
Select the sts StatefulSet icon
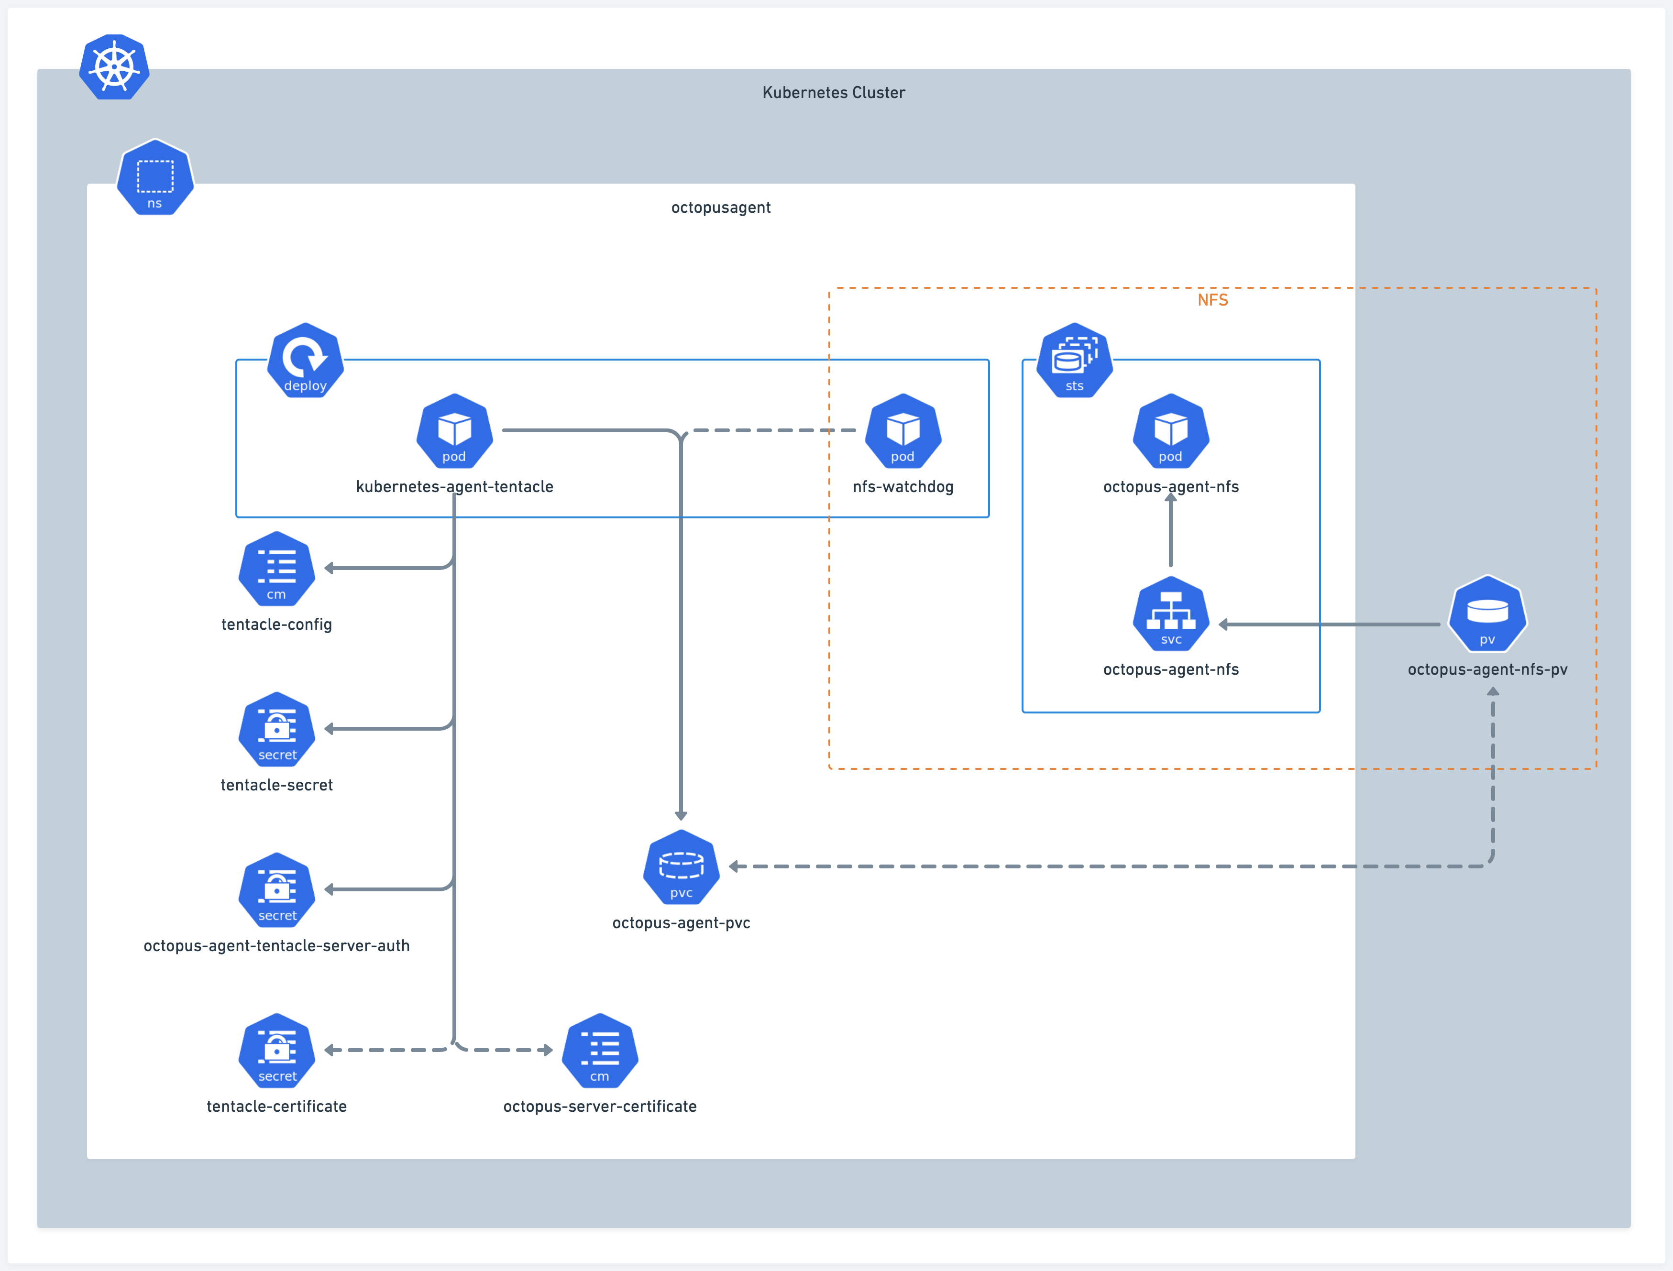coord(1075,360)
